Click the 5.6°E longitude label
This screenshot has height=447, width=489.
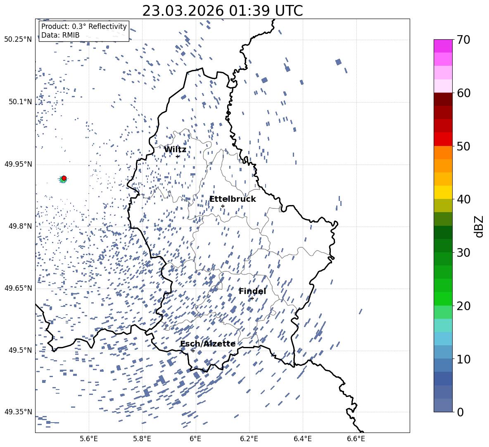click(x=89, y=439)
